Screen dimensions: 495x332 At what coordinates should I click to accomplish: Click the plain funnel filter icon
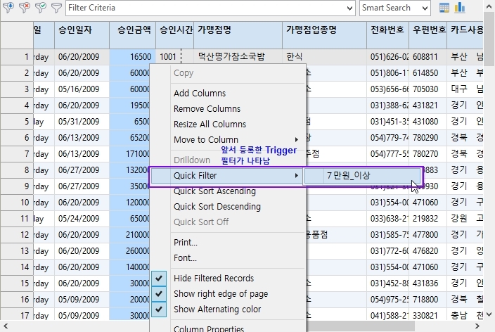56,8
